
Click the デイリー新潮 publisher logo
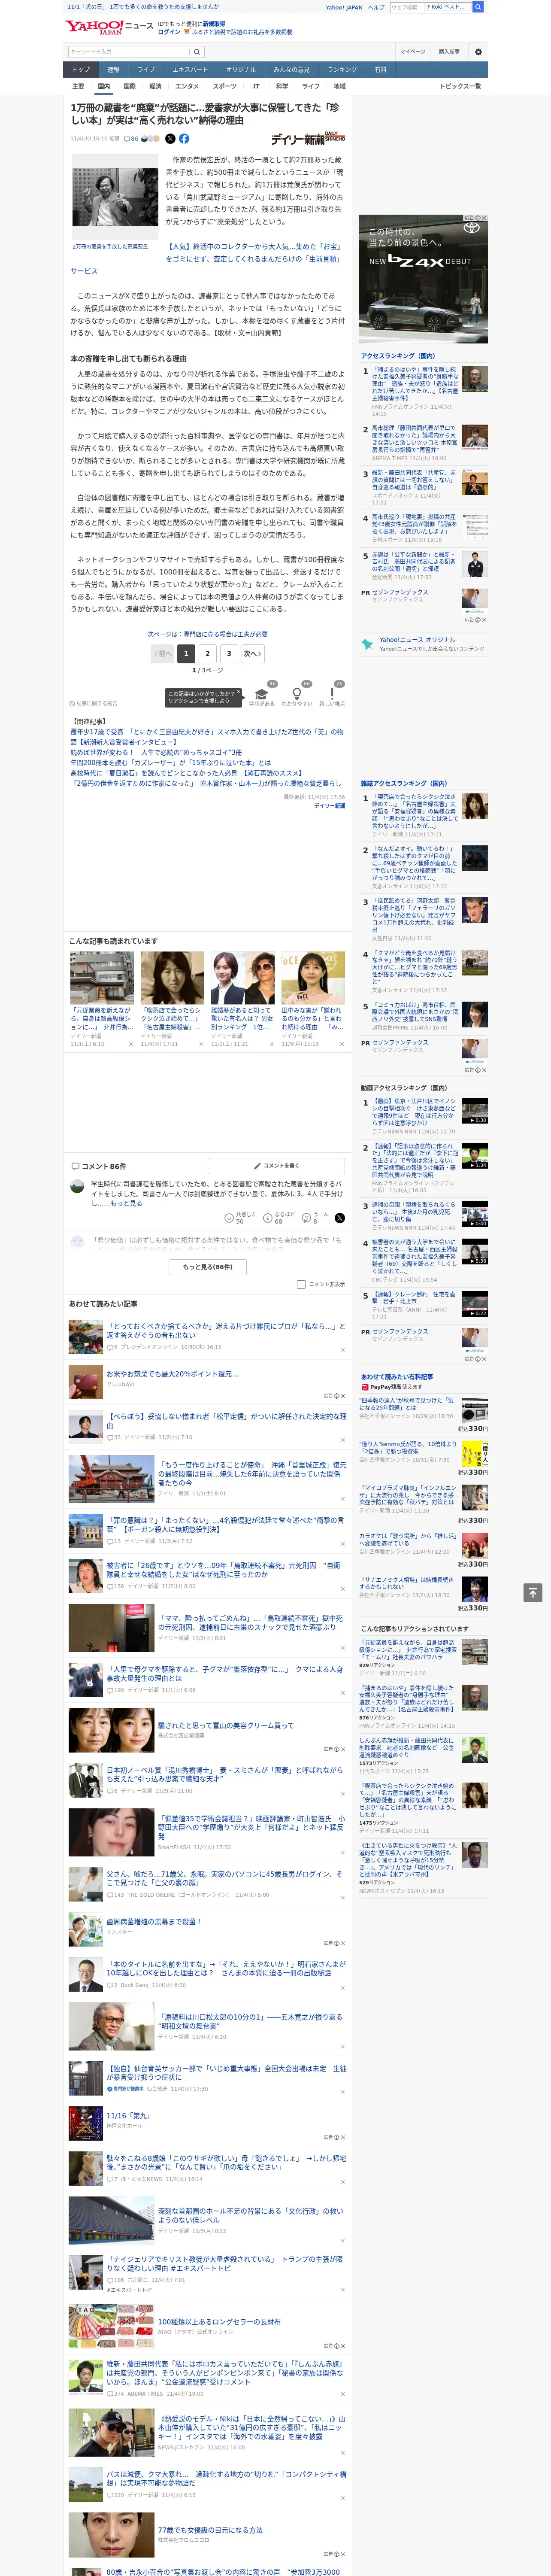pyautogui.click(x=308, y=139)
